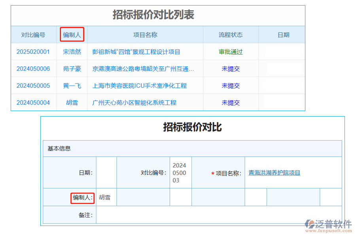
Task: Select compiler 宋浩然 in the list
Action: (x=72, y=52)
